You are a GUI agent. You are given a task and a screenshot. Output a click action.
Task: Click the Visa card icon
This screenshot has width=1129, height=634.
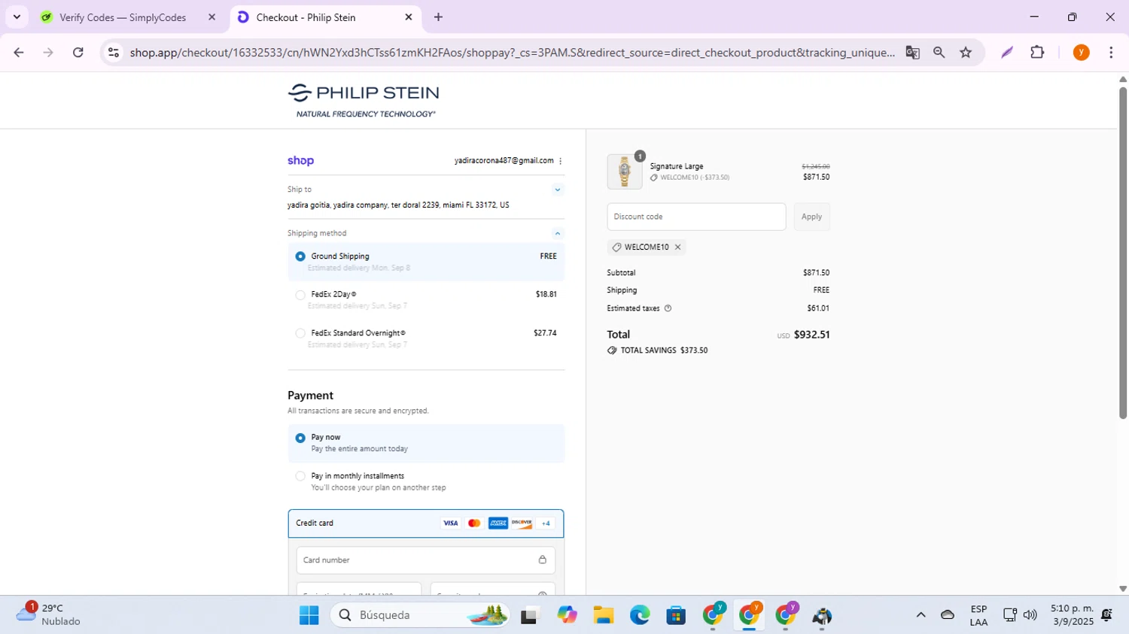(x=450, y=523)
